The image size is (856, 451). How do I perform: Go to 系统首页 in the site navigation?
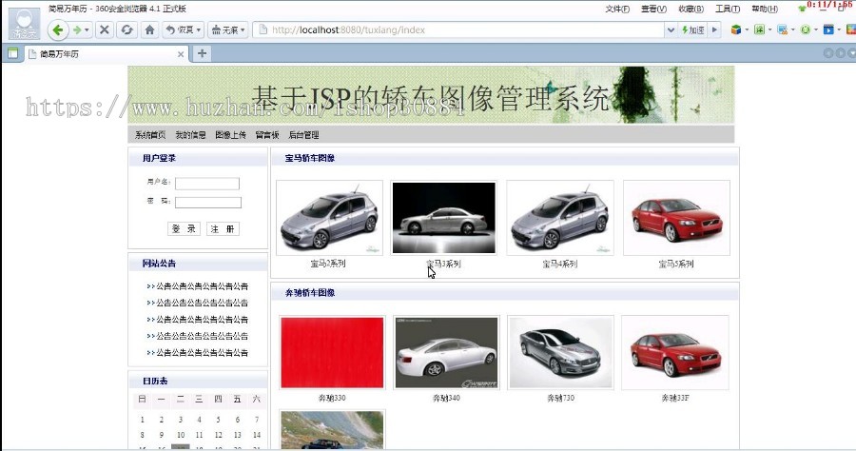(150, 135)
